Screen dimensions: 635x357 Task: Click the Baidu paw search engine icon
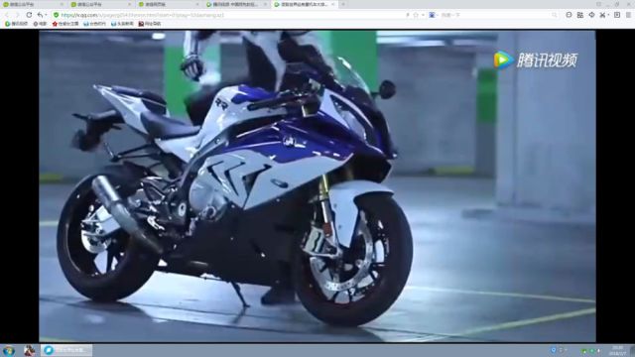tap(432, 15)
